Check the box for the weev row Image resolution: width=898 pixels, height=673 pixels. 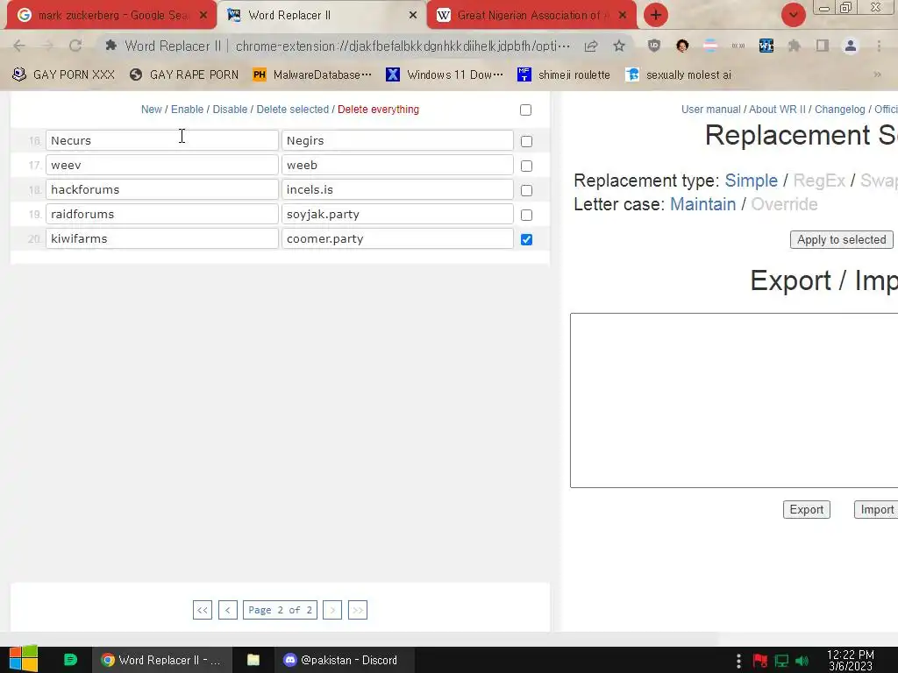(526, 166)
